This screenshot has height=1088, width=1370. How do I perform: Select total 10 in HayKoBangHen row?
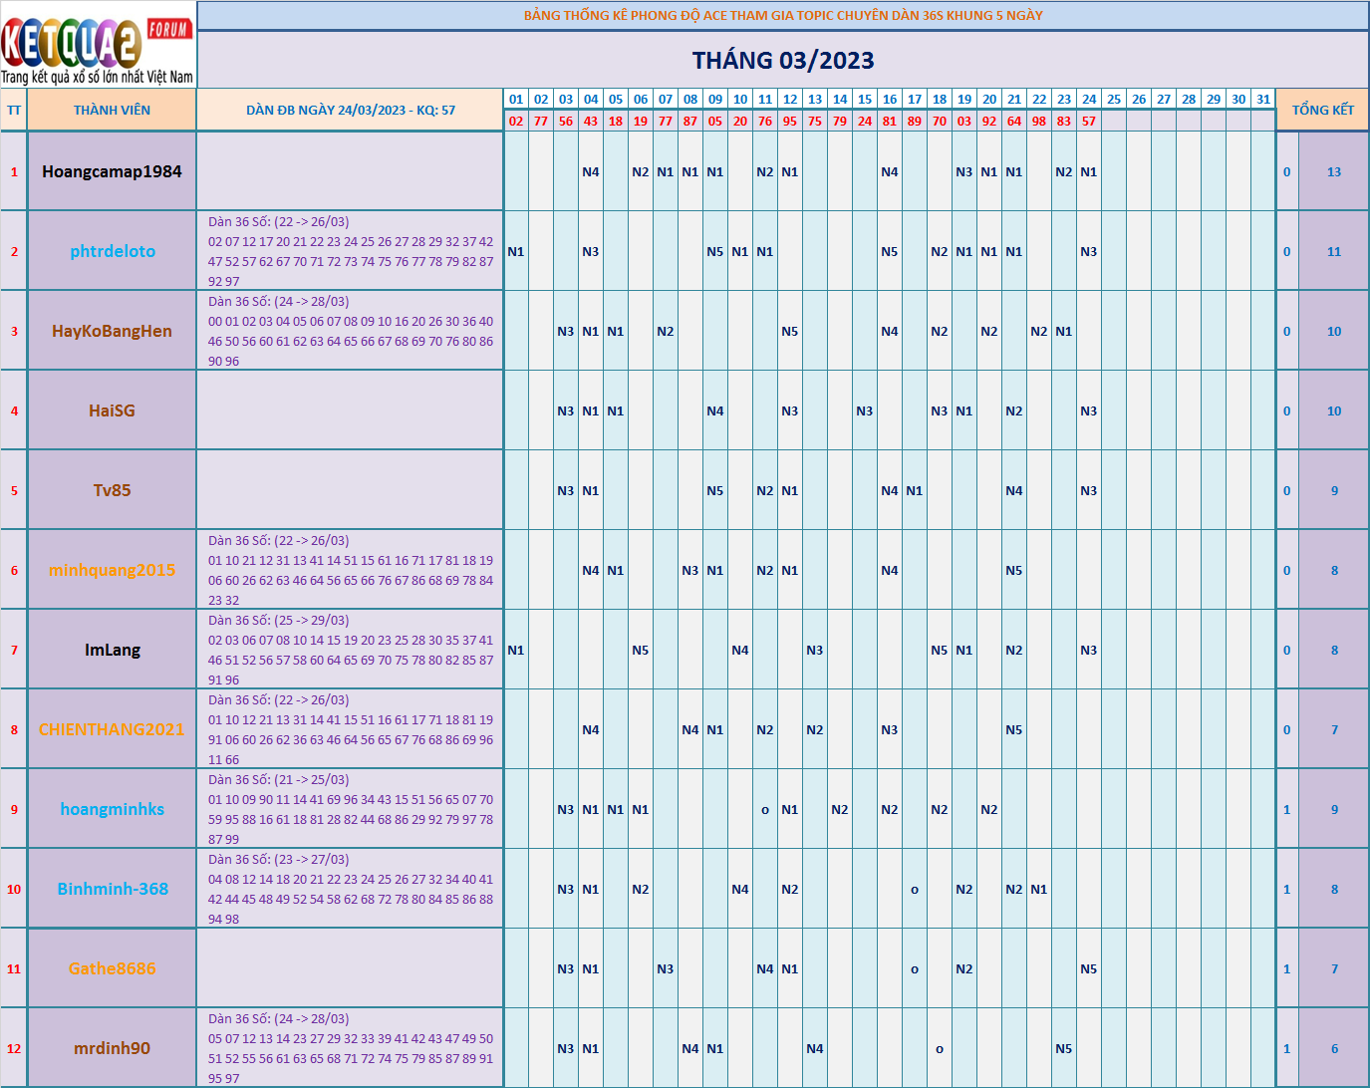(x=1334, y=331)
